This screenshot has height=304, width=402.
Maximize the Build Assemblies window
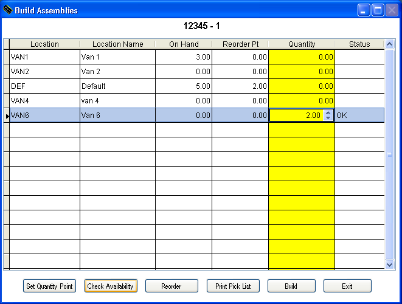click(x=378, y=10)
